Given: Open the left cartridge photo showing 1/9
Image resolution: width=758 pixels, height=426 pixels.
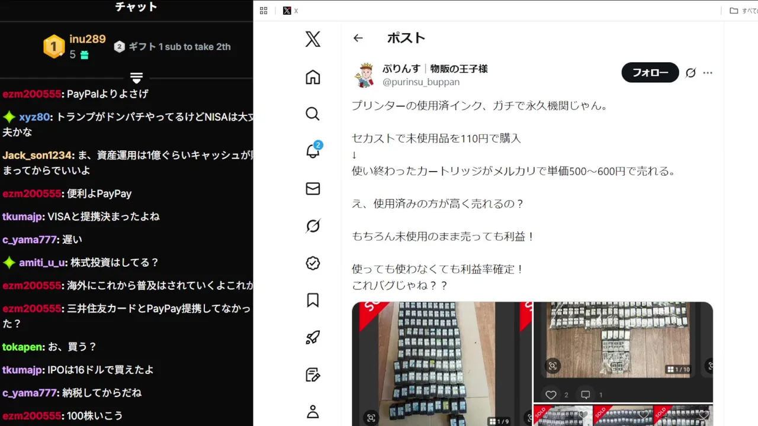Looking at the screenshot, I should pos(442,364).
